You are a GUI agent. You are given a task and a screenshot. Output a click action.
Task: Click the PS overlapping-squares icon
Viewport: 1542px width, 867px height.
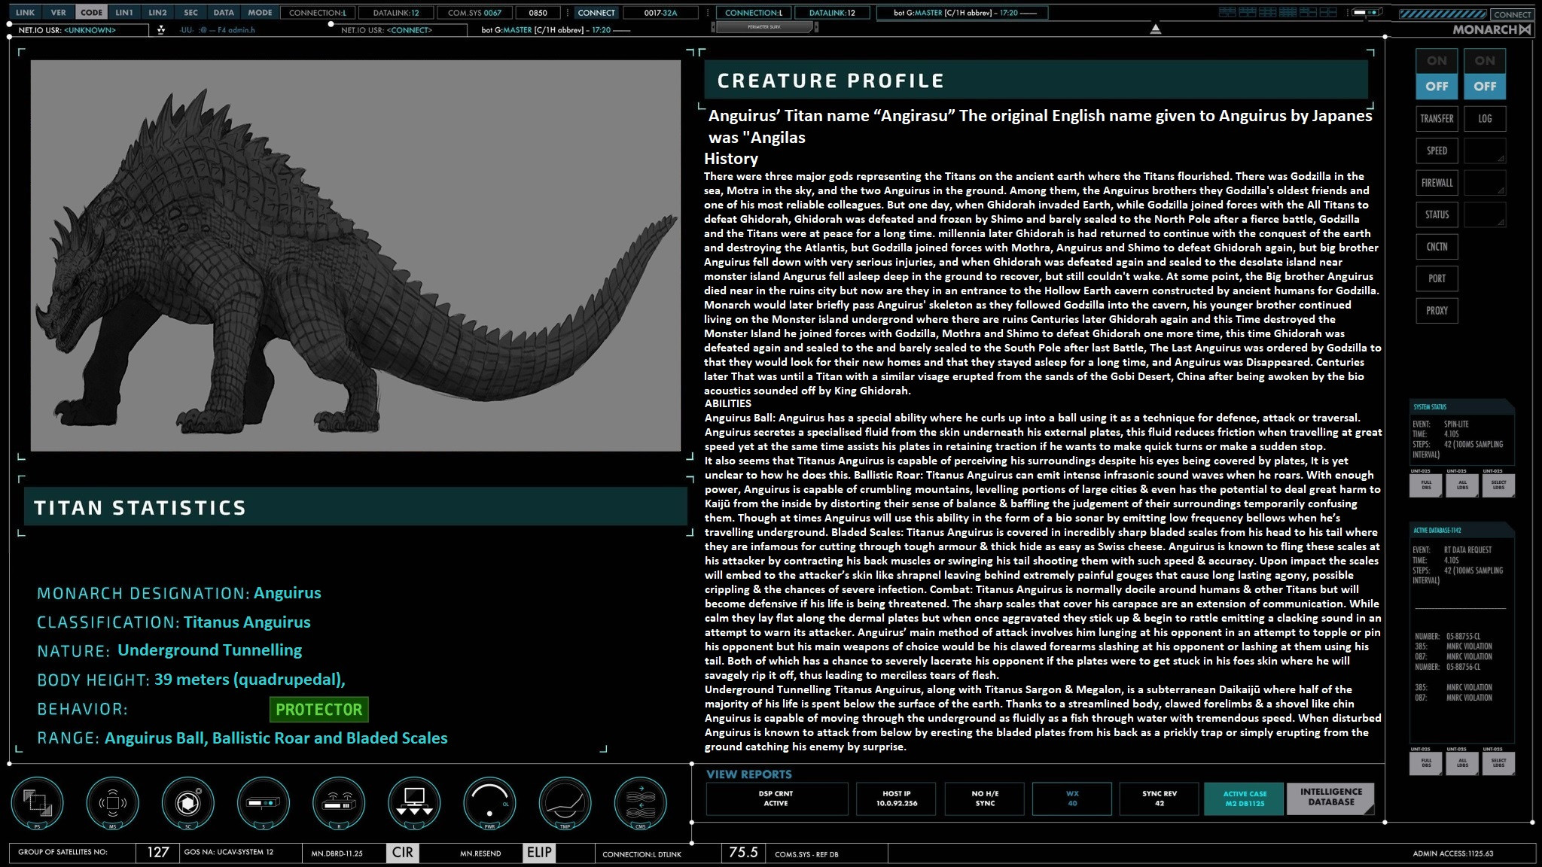pos(37,803)
